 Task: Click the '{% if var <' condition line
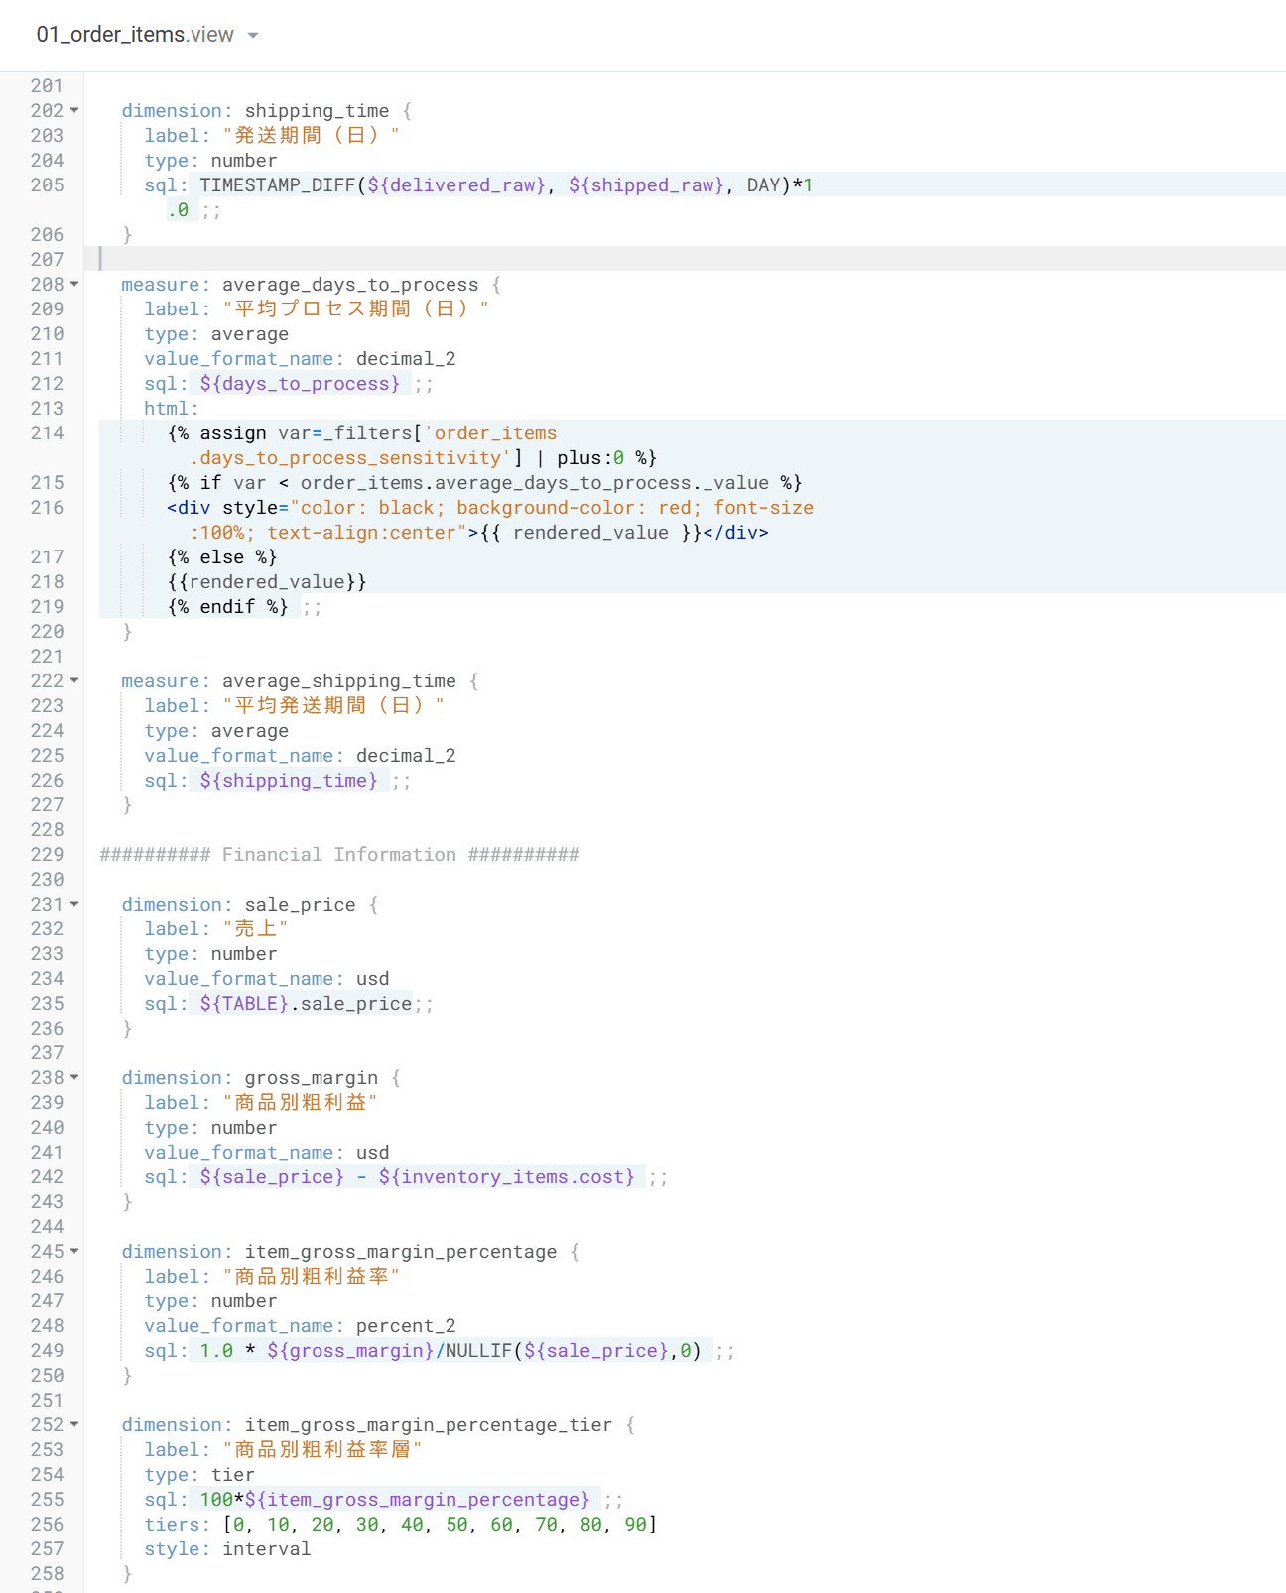pyautogui.click(x=484, y=482)
